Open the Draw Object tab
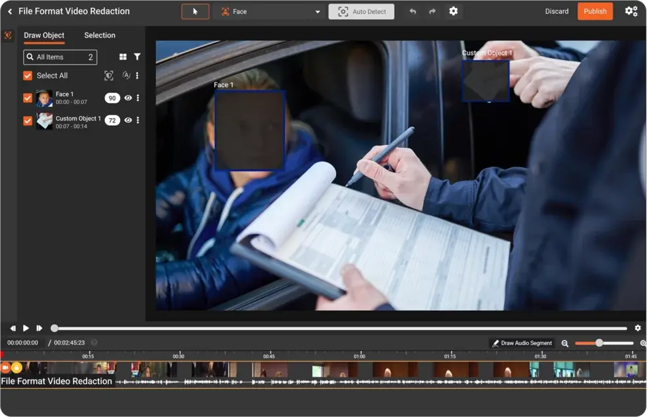This screenshot has width=647, height=417. 44,36
